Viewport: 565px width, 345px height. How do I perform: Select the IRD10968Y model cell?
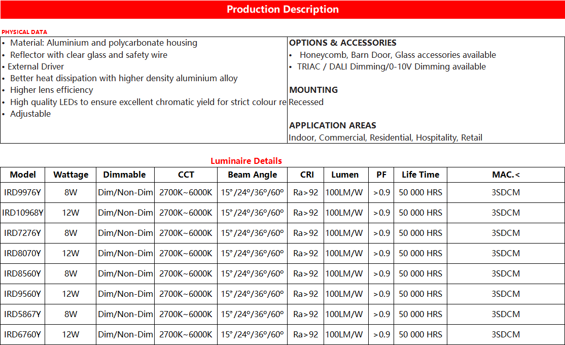(x=23, y=213)
